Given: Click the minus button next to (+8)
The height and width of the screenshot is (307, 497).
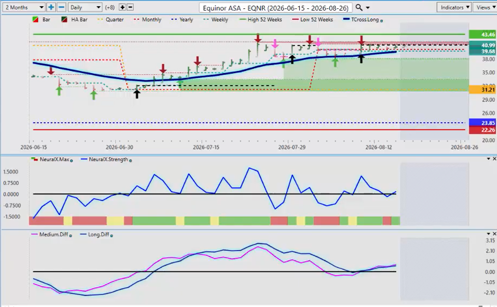Looking at the screenshot, I should pyautogui.click(x=130, y=7).
